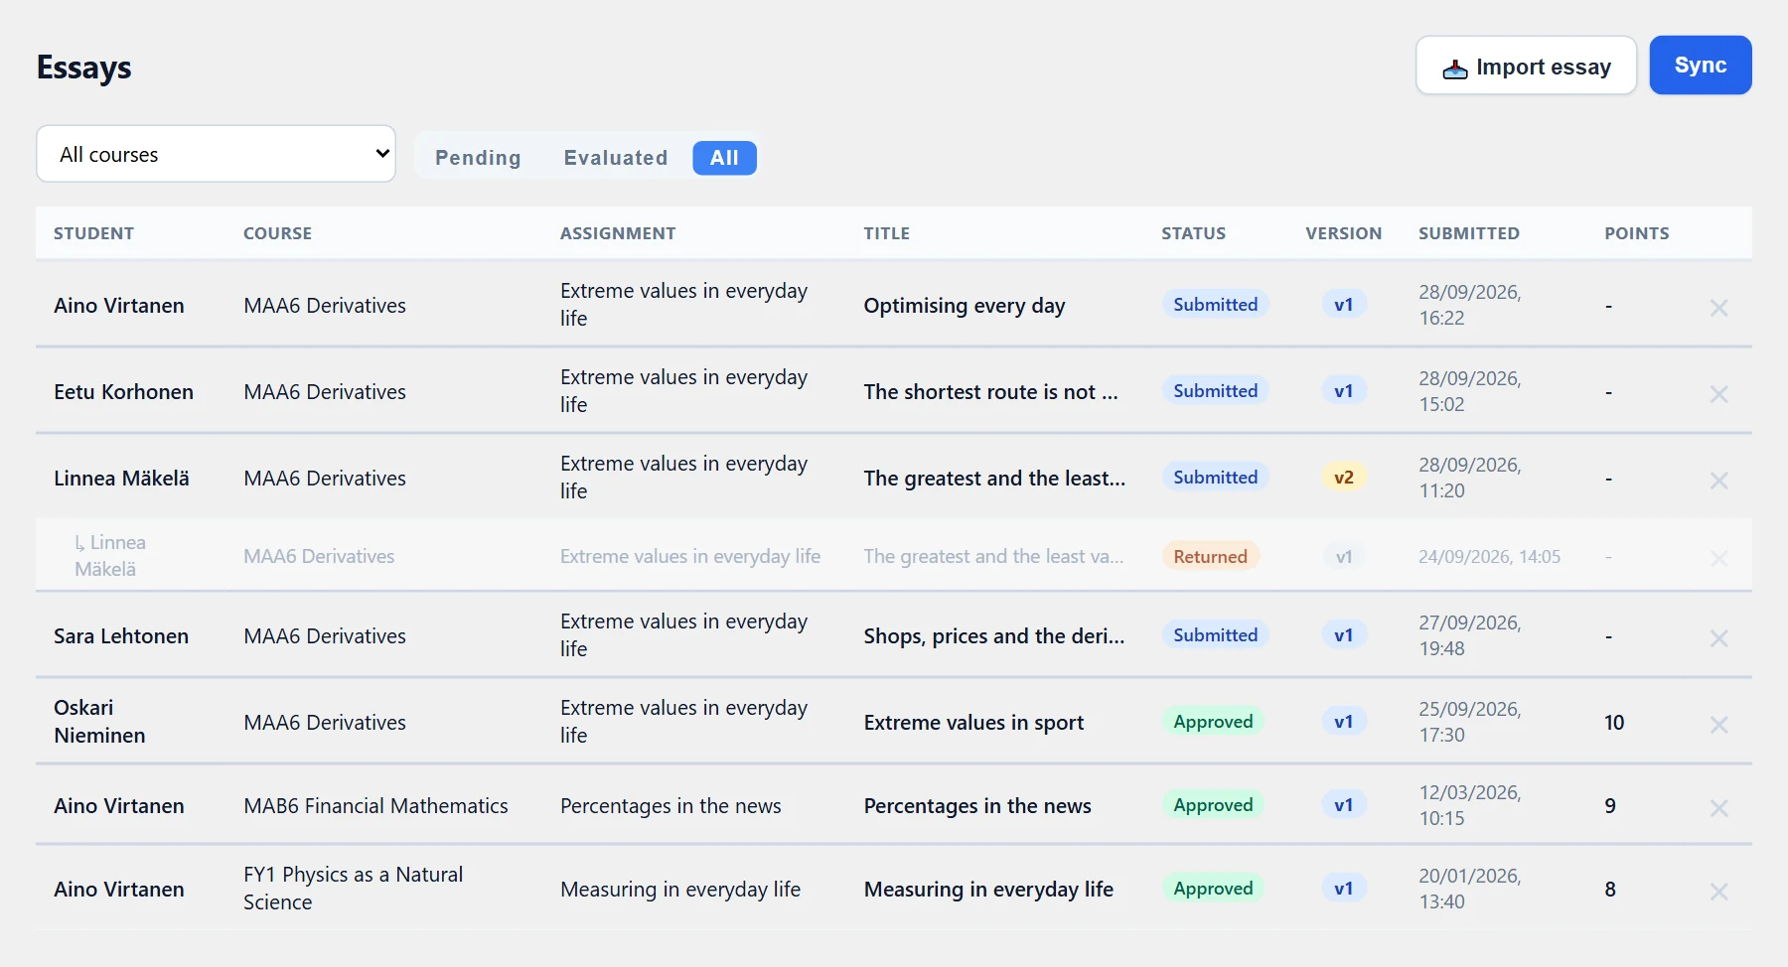1788x967 pixels.
Task: Click MAB6 Financial Mathematics course cell
Action: [375, 806]
